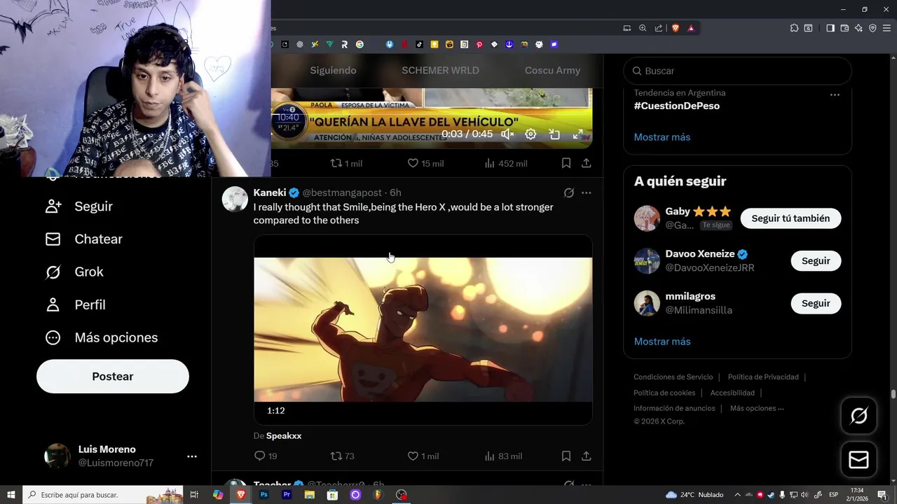The height and width of the screenshot is (504, 897).
Task: Open TikTok bookmark in bookmarks bar
Action: pos(419,44)
